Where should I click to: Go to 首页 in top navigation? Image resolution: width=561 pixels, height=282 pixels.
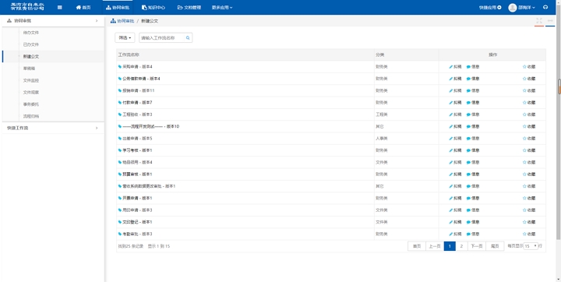[x=83, y=8]
